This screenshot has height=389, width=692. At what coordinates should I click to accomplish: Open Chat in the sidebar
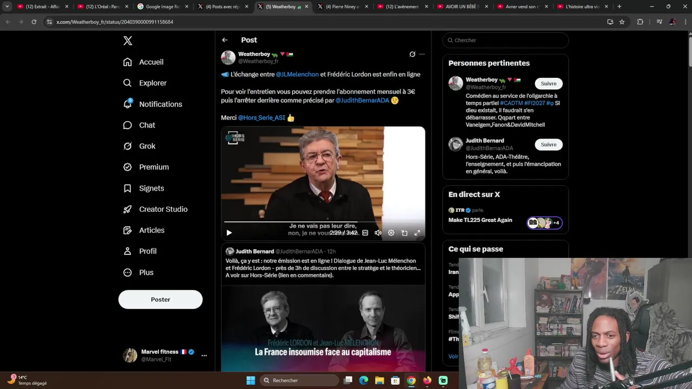[x=139, y=125]
